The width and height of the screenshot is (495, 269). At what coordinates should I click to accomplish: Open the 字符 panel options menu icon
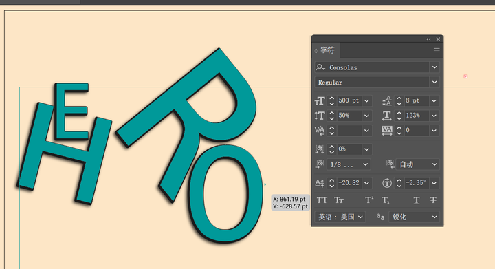pyautogui.click(x=437, y=50)
